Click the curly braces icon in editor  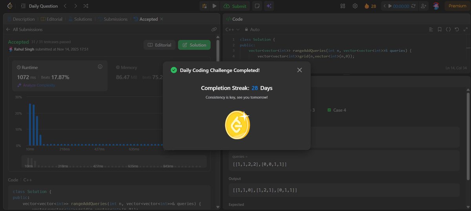[x=448, y=29]
